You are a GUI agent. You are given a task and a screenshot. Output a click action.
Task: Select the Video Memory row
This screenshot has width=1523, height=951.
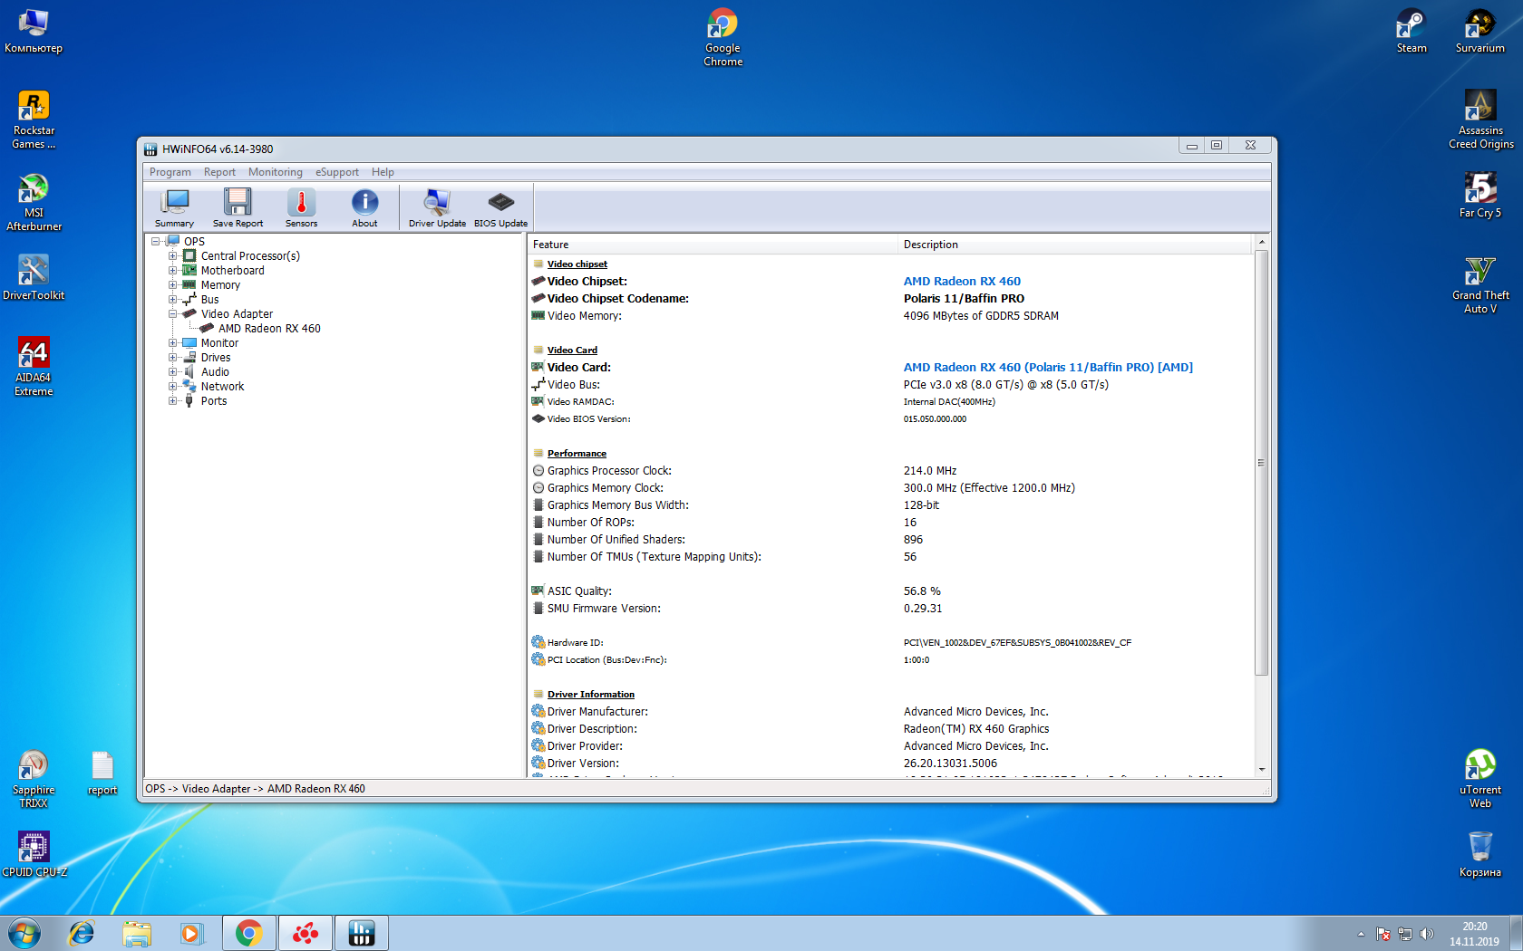pos(890,316)
